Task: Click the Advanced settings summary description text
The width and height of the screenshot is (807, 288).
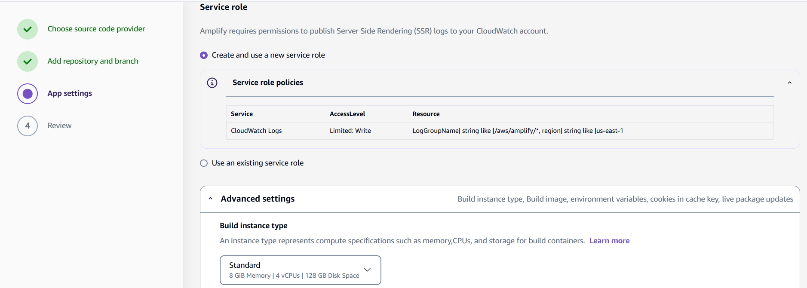Action: click(x=625, y=199)
